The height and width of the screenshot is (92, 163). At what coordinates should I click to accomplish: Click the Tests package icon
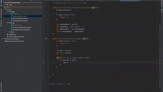(x=10, y=23)
